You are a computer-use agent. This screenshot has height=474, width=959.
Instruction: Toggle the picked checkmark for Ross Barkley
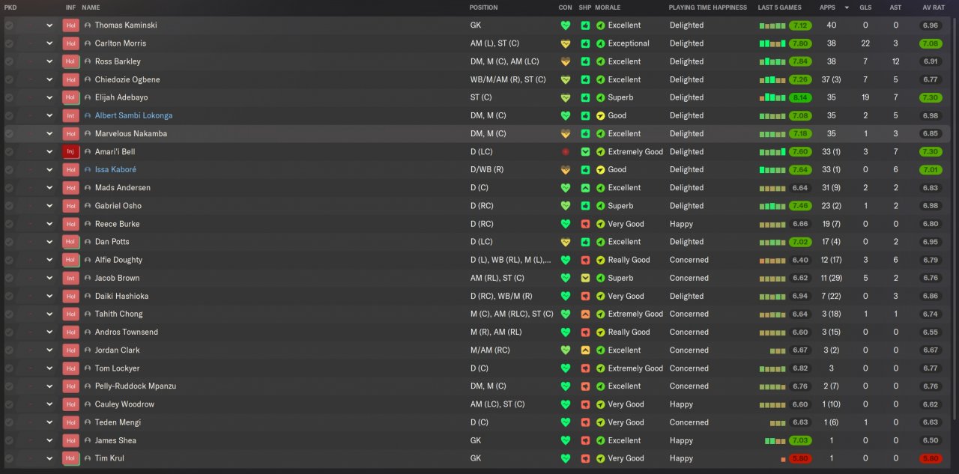point(9,61)
